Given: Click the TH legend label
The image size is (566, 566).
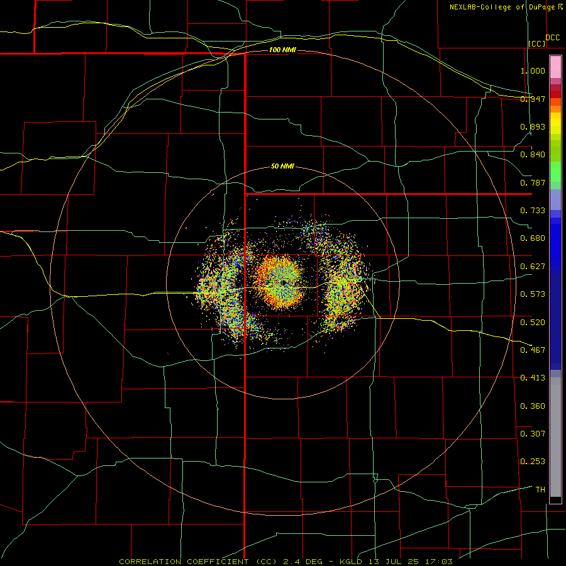Looking at the screenshot, I should click(540, 490).
